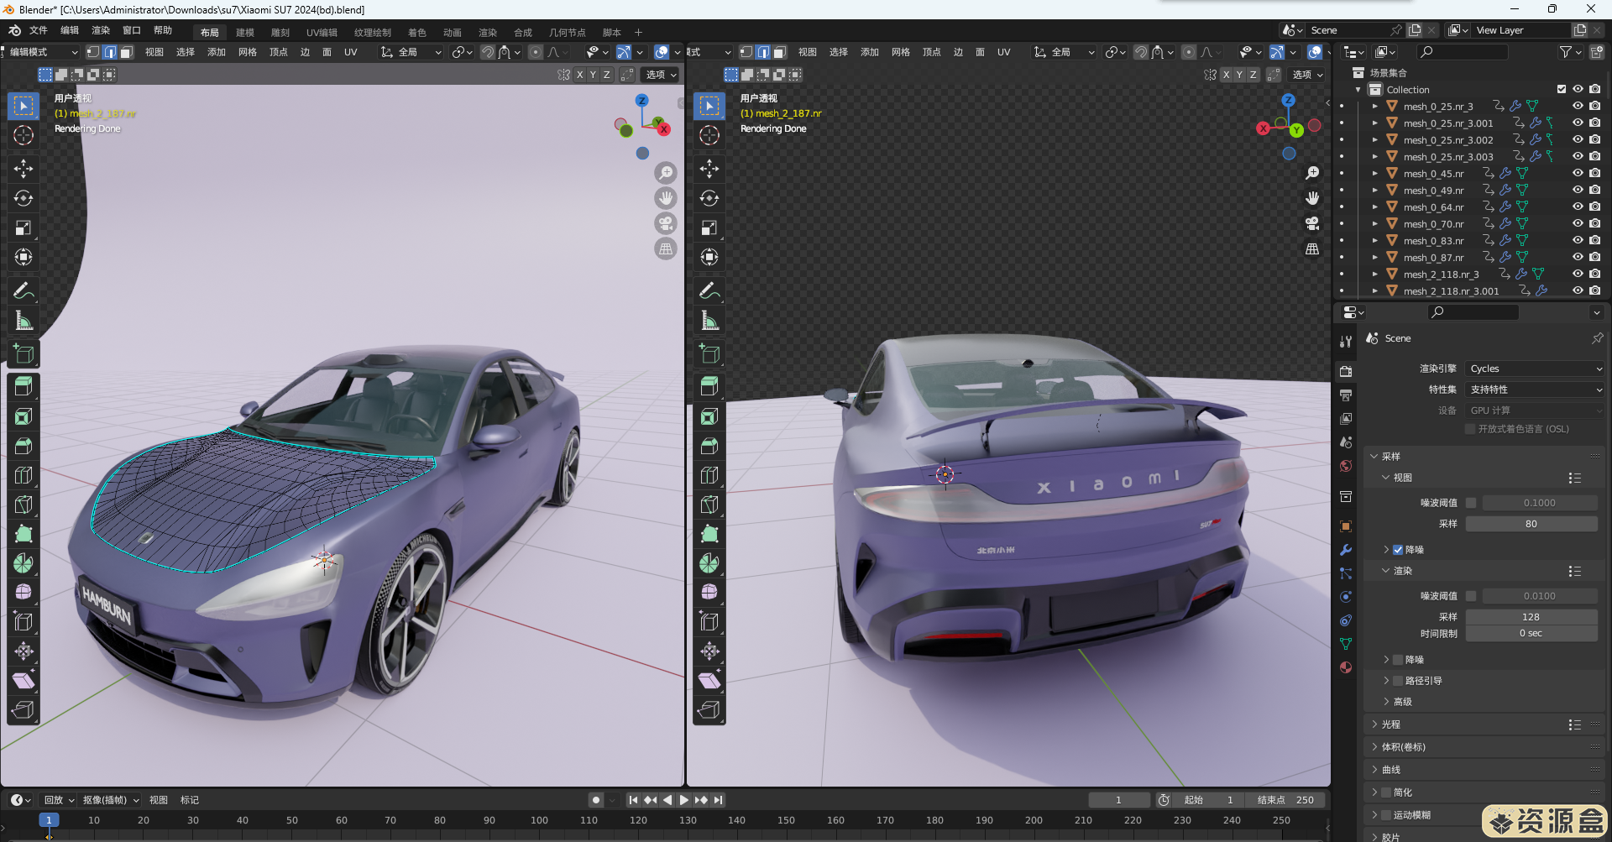Screen dimensions: 1612x842
Task: Open the Modifiers wrench properties tab
Action: pyautogui.click(x=1346, y=550)
